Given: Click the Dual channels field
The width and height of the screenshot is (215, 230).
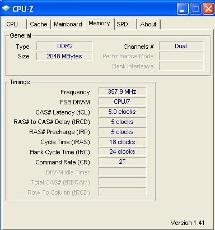Looking at the screenshot, I should (181, 46).
